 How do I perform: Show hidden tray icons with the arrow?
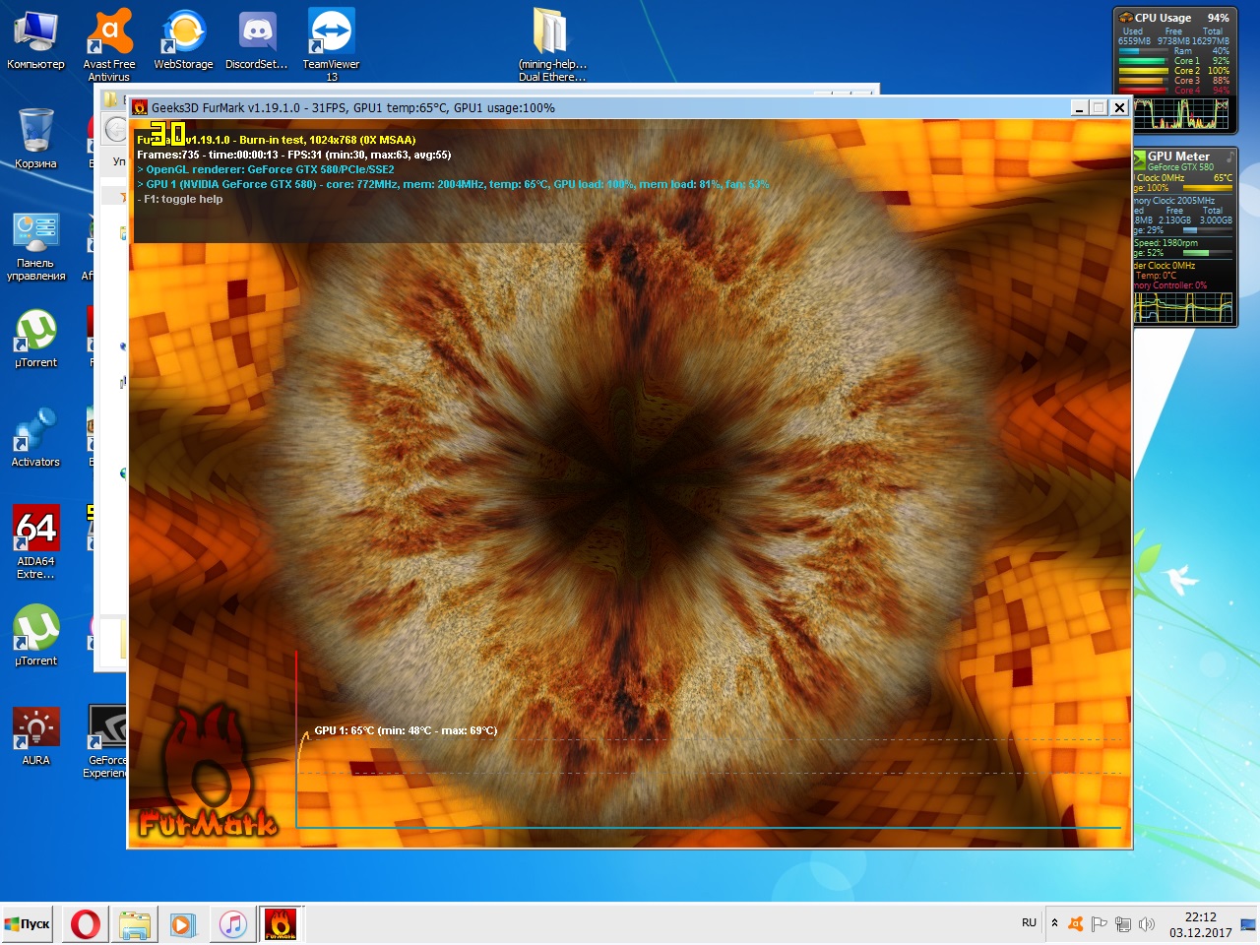(1054, 923)
